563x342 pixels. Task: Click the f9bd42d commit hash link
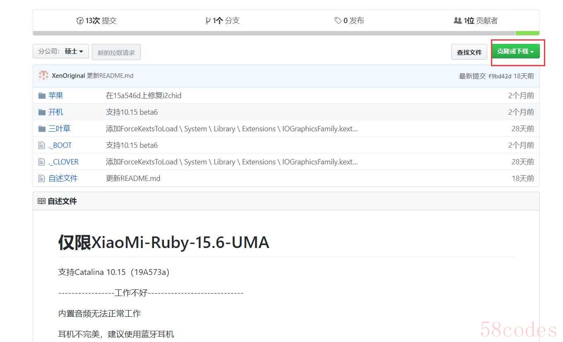pos(500,76)
